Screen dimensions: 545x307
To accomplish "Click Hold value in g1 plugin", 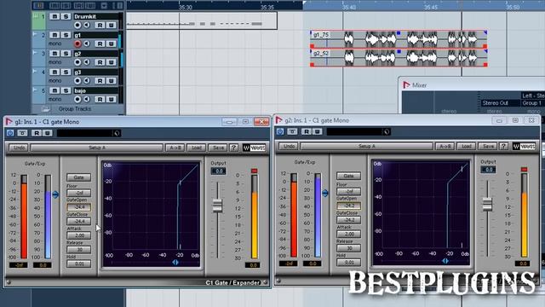I will (x=79, y=264).
